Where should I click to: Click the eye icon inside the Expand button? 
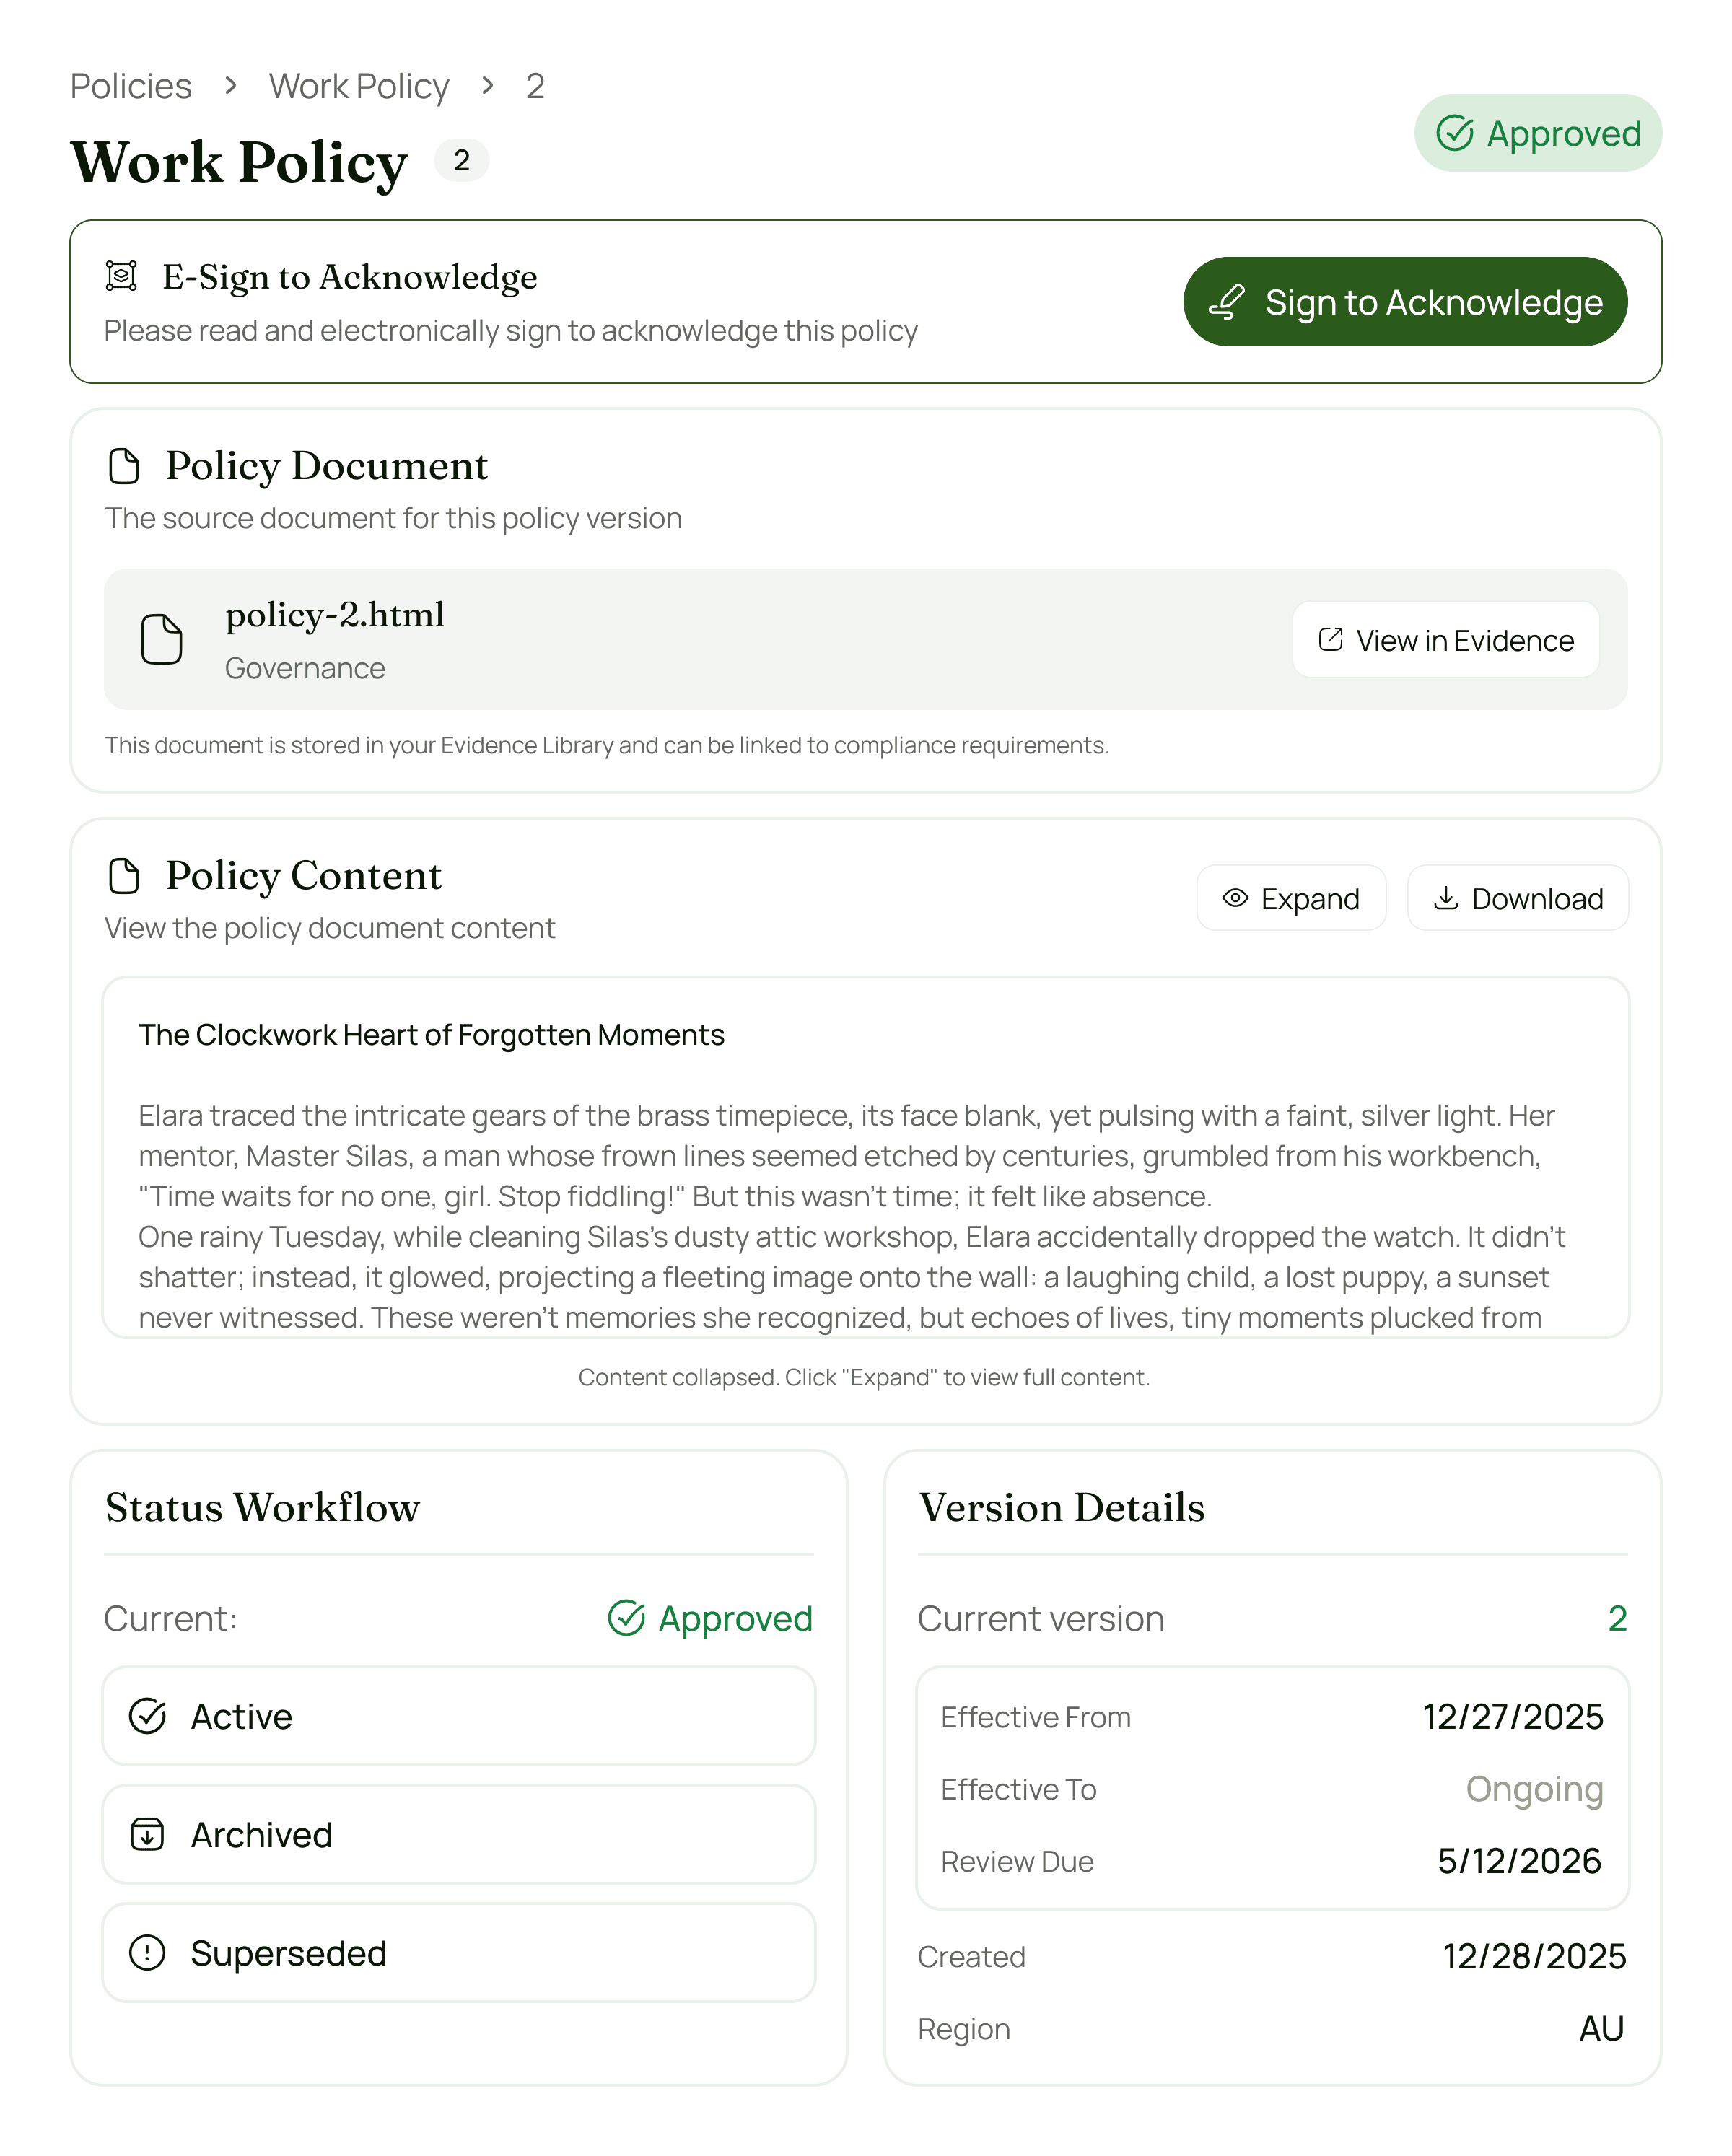(x=1237, y=898)
